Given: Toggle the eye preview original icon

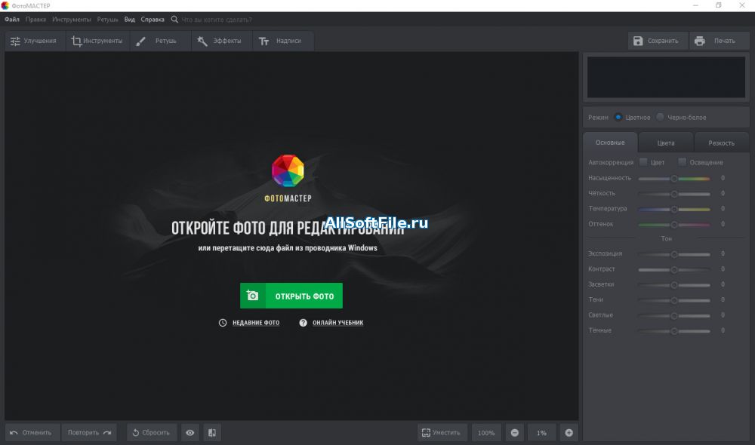Looking at the screenshot, I should [190, 432].
